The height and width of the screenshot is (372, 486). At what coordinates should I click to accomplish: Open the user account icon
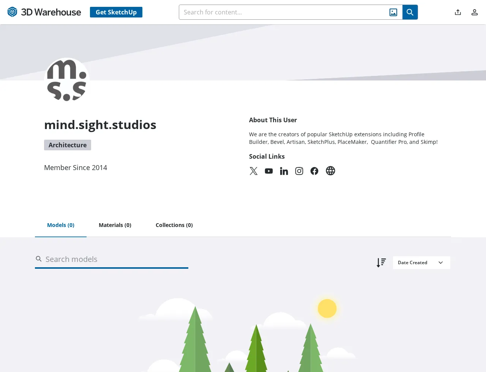(x=475, y=12)
